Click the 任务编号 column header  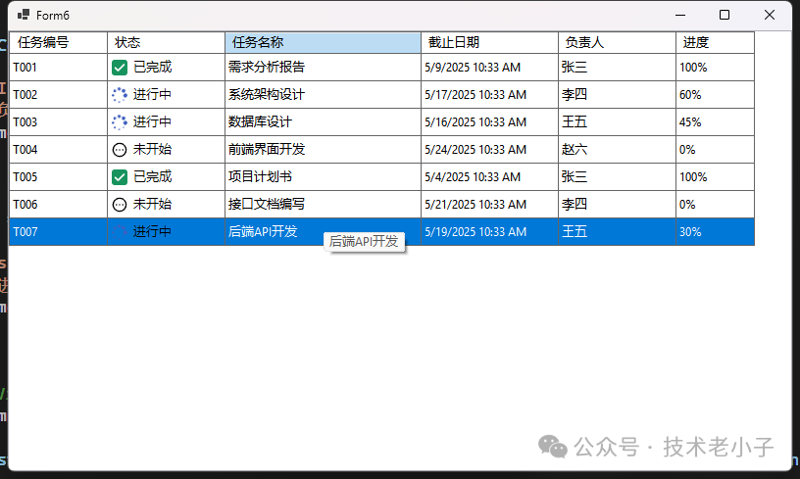pos(58,42)
